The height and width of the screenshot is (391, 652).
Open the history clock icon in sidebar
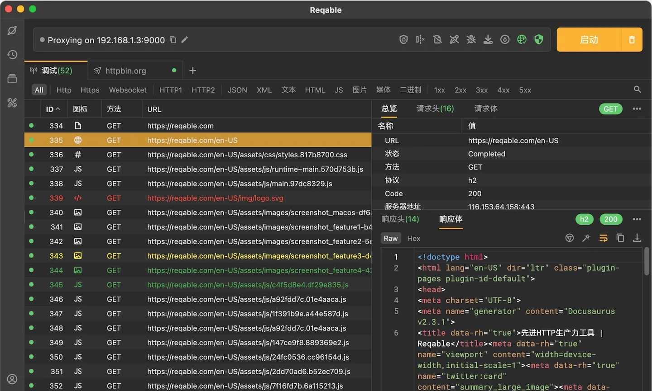(12, 55)
